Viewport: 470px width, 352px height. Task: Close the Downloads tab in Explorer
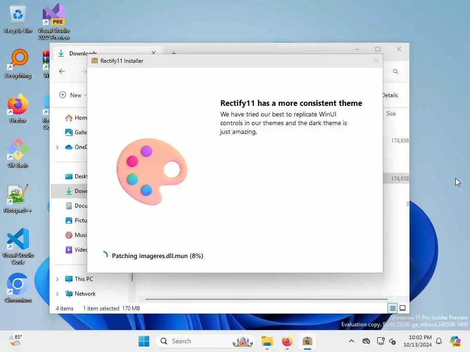(x=153, y=53)
